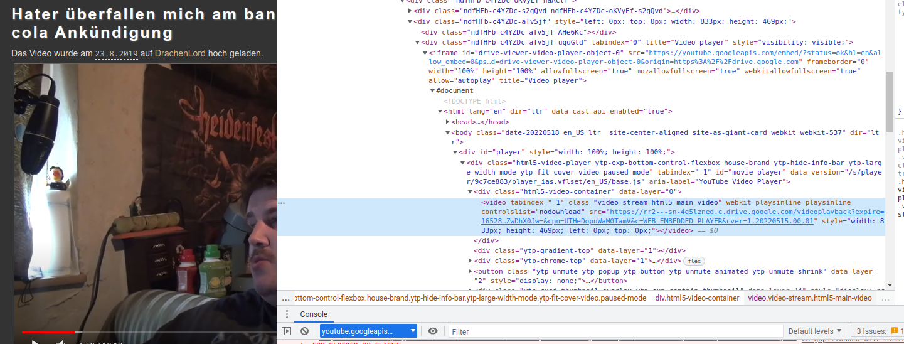This screenshot has width=904, height=344.
Task: Click the console Filter input field
Action: [615, 331]
